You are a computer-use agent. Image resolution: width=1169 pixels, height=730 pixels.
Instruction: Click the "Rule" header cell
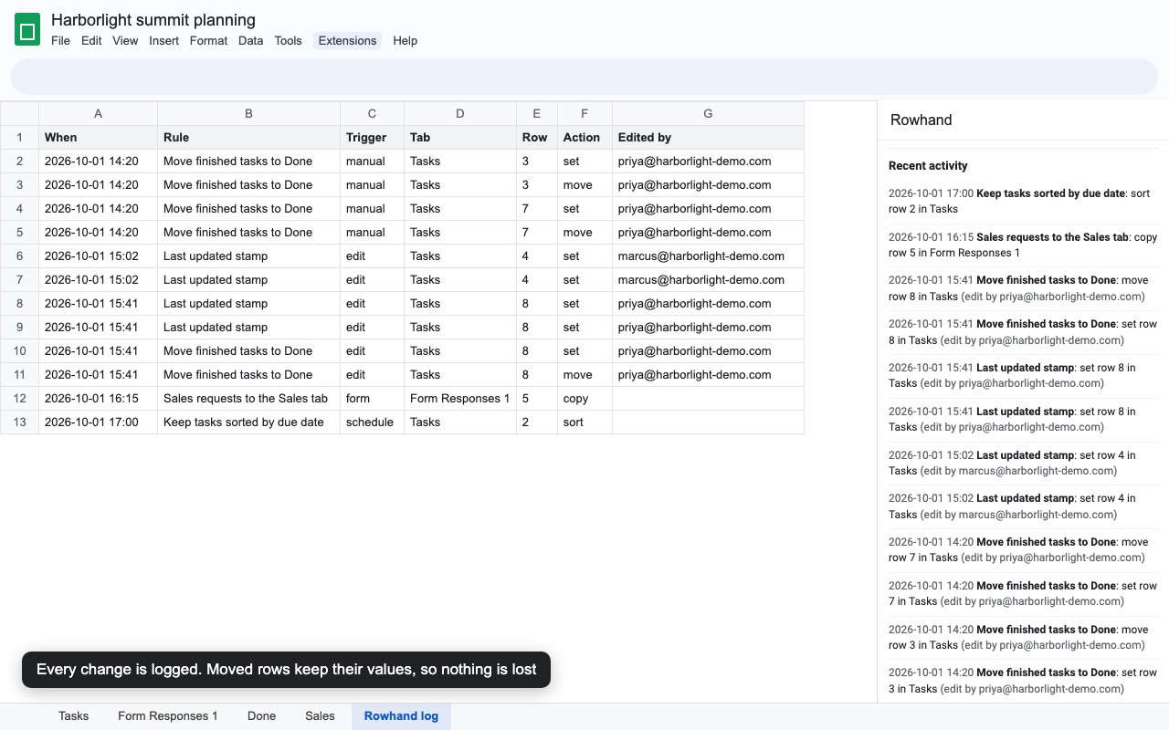pyautogui.click(x=248, y=138)
